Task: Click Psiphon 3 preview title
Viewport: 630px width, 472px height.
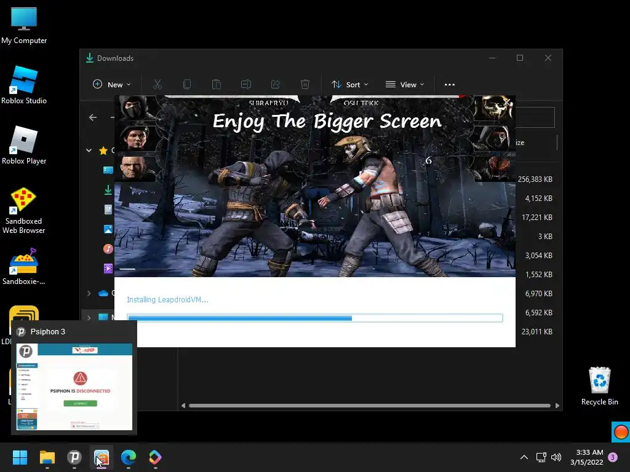Action: tap(48, 331)
